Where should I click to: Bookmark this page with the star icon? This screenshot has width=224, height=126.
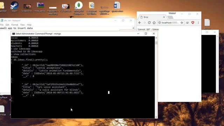(x=182, y=22)
